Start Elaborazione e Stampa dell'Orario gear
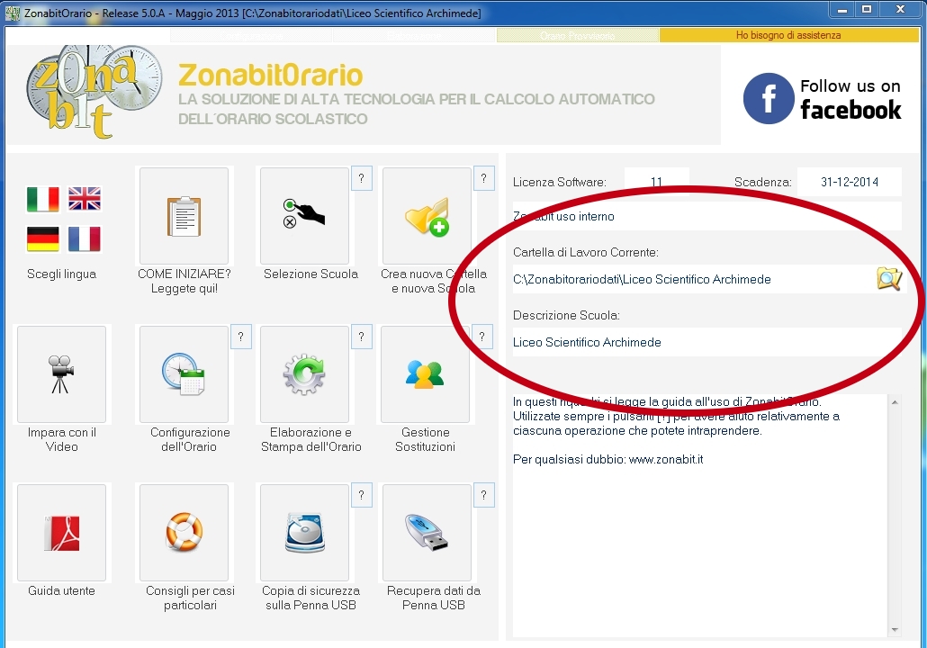The image size is (927, 648). 304,374
